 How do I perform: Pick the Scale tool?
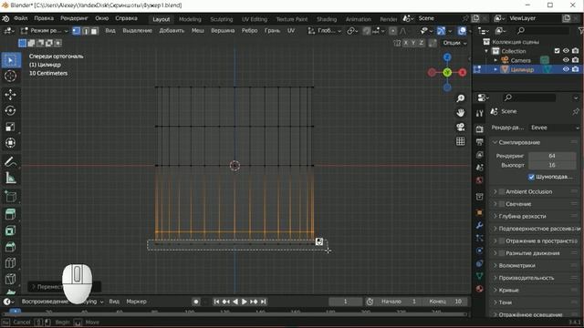pos(10,127)
